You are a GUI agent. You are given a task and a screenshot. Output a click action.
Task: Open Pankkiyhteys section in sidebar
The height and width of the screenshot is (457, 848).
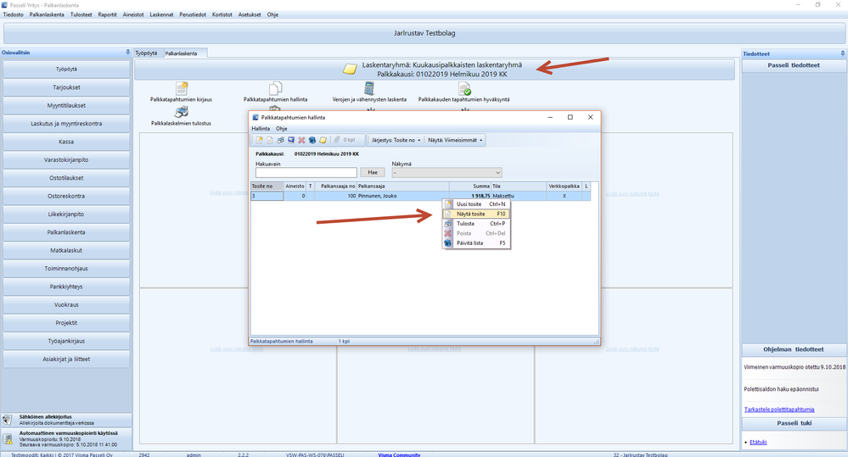66,287
